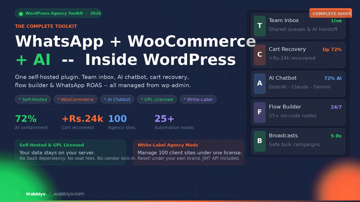Viewport: 360px width, 202px height.
Task: Click the 100 Agency sites stat
Action: [x=121, y=122]
